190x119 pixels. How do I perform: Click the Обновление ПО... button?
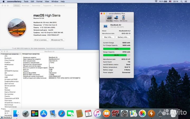[x=57, y=40]
